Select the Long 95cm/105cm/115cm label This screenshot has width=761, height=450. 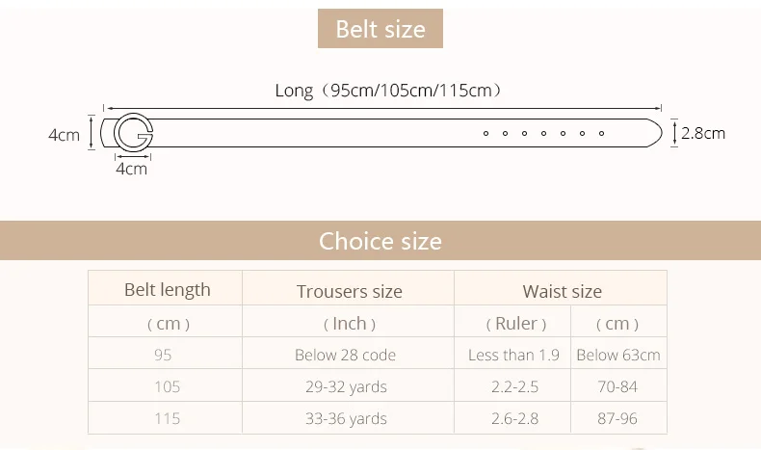[x=389, y=91]
